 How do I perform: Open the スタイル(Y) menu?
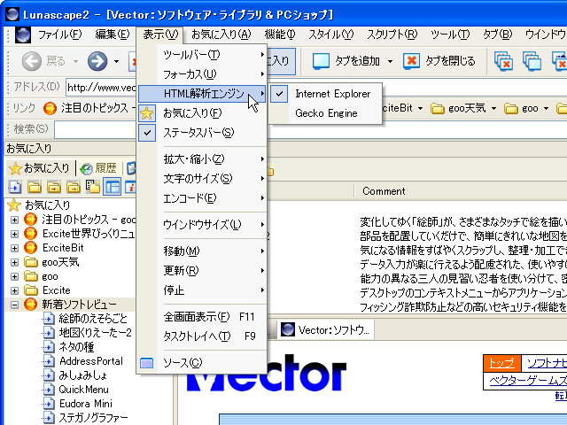[330, 35]
